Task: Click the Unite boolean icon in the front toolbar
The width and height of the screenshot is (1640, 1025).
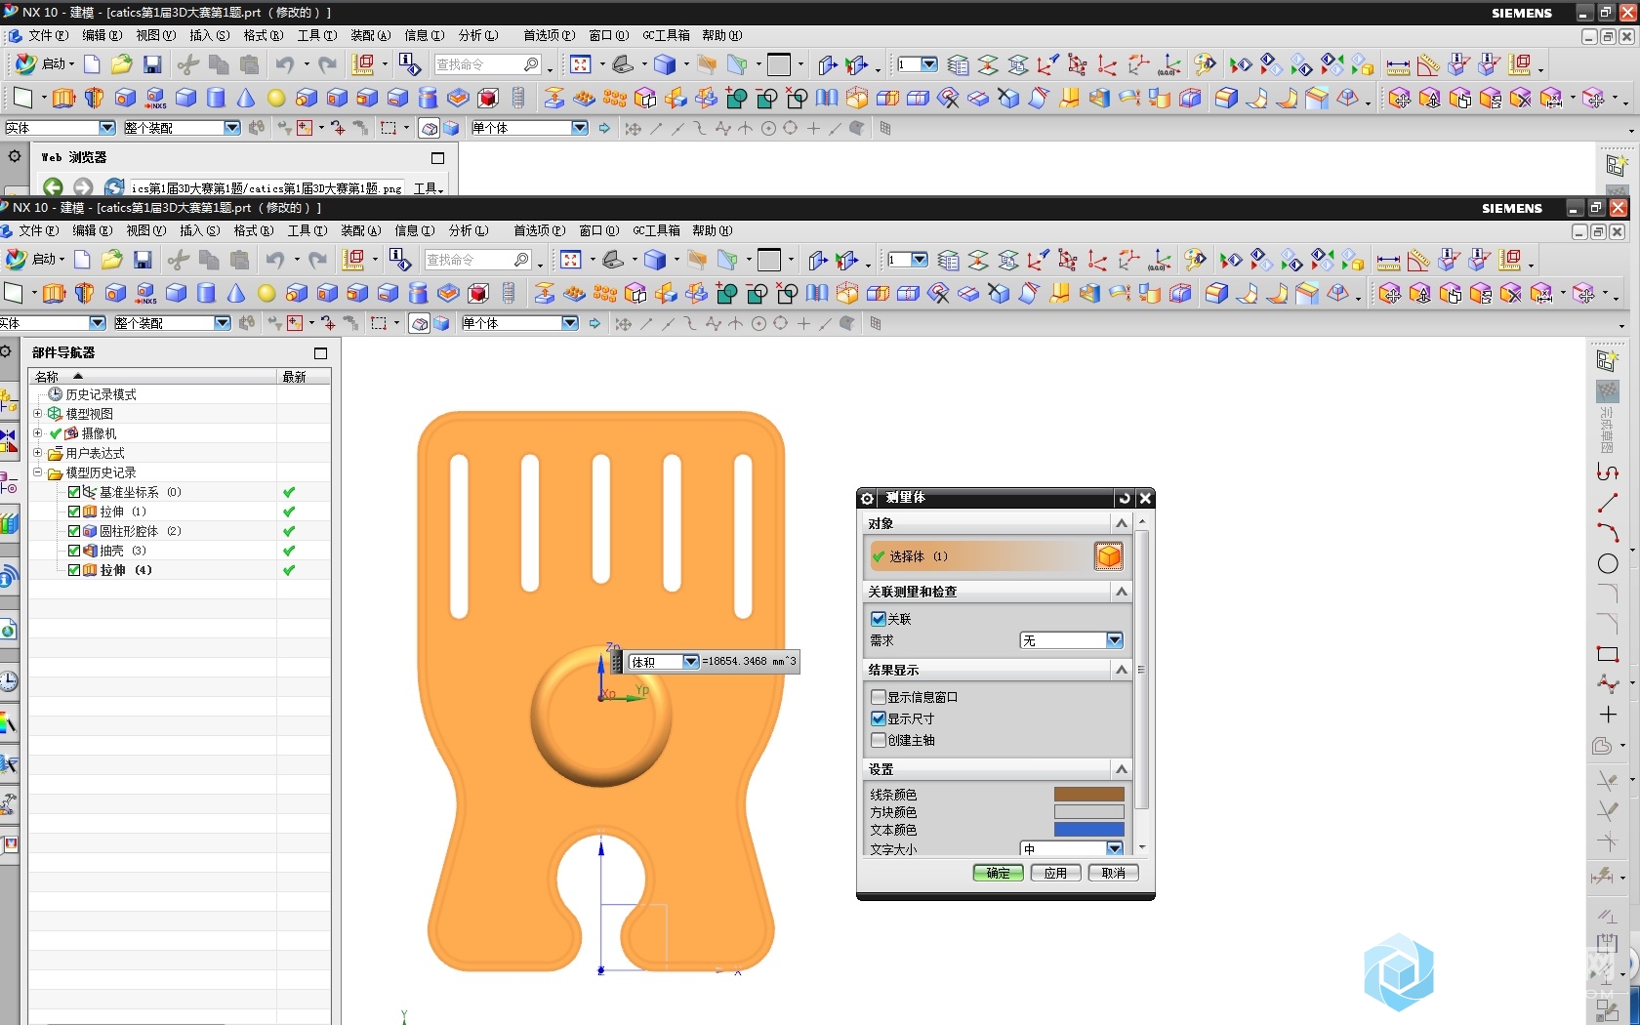Action: pos(726,293)
